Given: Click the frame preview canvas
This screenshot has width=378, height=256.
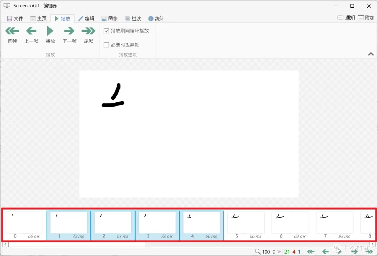Looking at the screenshot, I should (189, 134).
